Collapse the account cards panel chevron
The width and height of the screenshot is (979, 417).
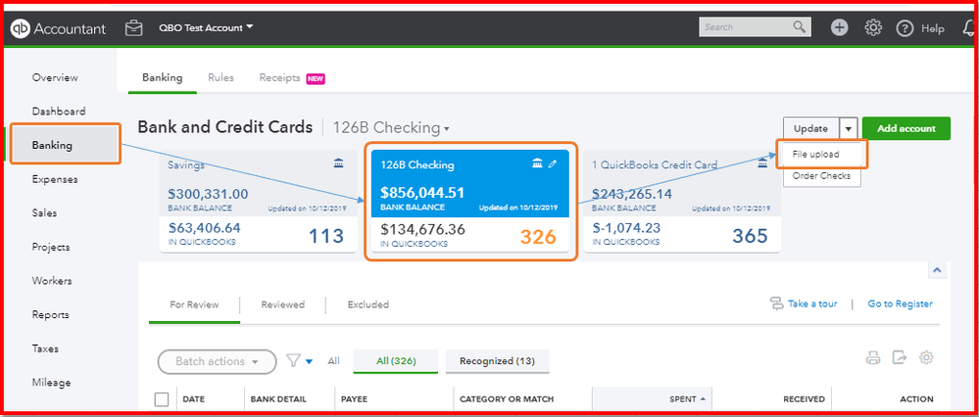point(937,270)
